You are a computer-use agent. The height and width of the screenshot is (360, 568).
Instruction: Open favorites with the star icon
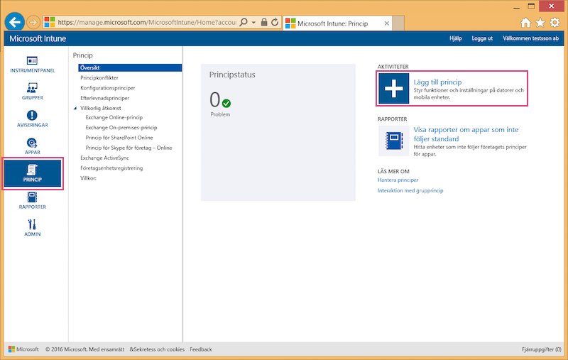540,23
